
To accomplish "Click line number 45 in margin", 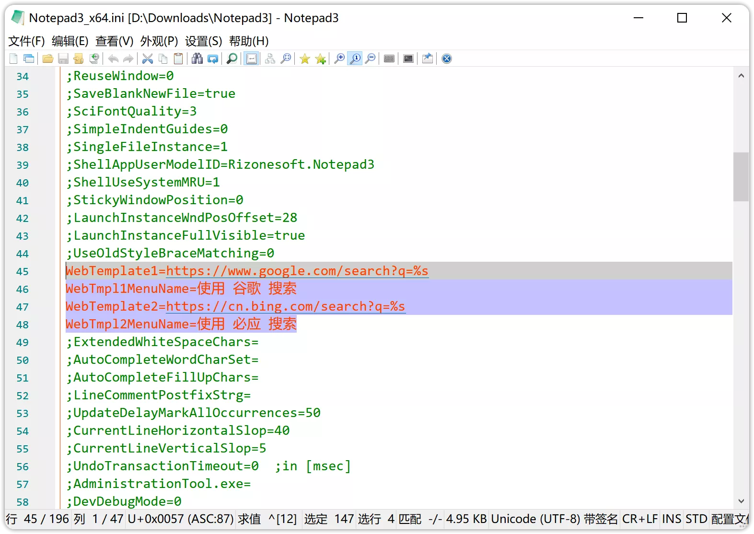I will (23, 271).
